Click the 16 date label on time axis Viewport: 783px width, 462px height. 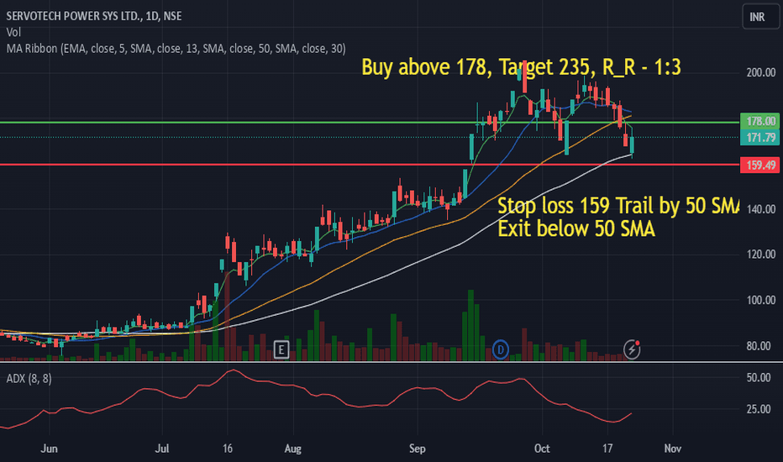[227, 449]
